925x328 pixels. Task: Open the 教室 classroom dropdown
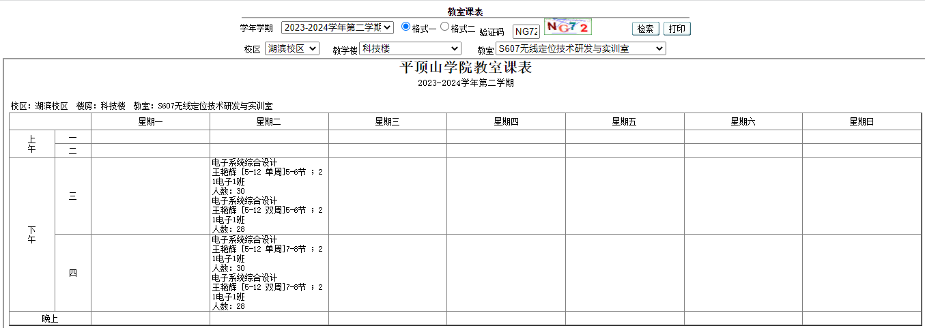[x=580, y=48]
